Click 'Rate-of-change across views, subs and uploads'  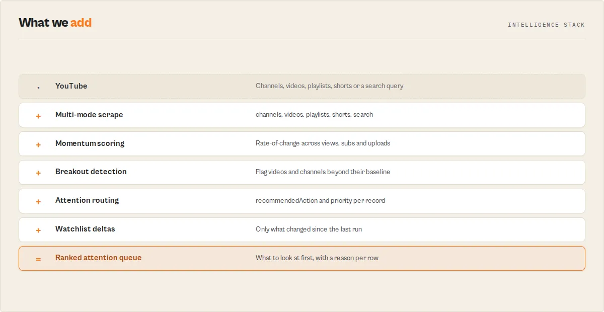(x=323, y=143)
